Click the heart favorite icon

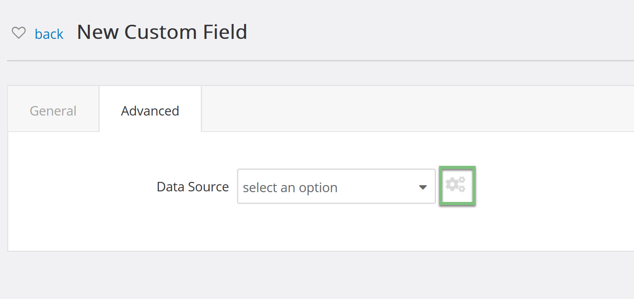[19, 33]
